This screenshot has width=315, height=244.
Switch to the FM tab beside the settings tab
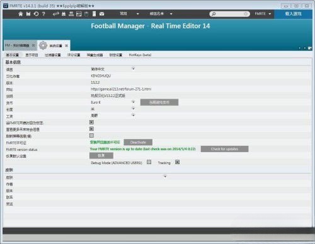pyautogui.click(x=20, y=45)
